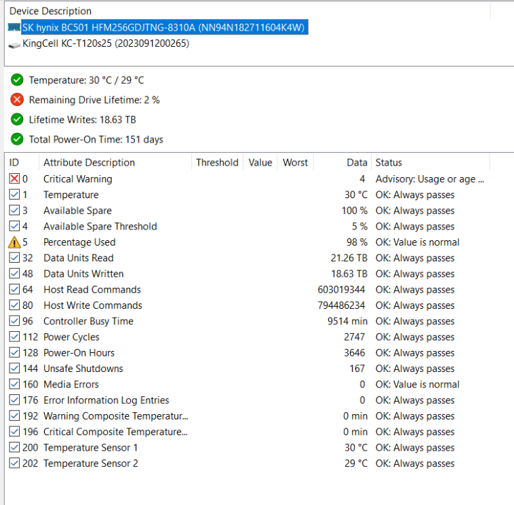
Task: Click the 100 % Available Spare value
Action: (x=355, y=210)
